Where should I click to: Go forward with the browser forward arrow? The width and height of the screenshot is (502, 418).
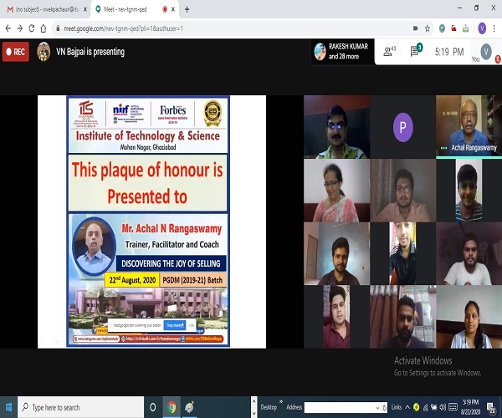coord(20,28)
